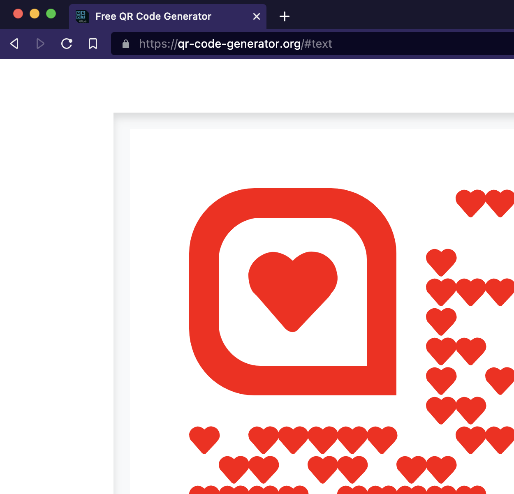Open a new tab with the plus button

284,16
